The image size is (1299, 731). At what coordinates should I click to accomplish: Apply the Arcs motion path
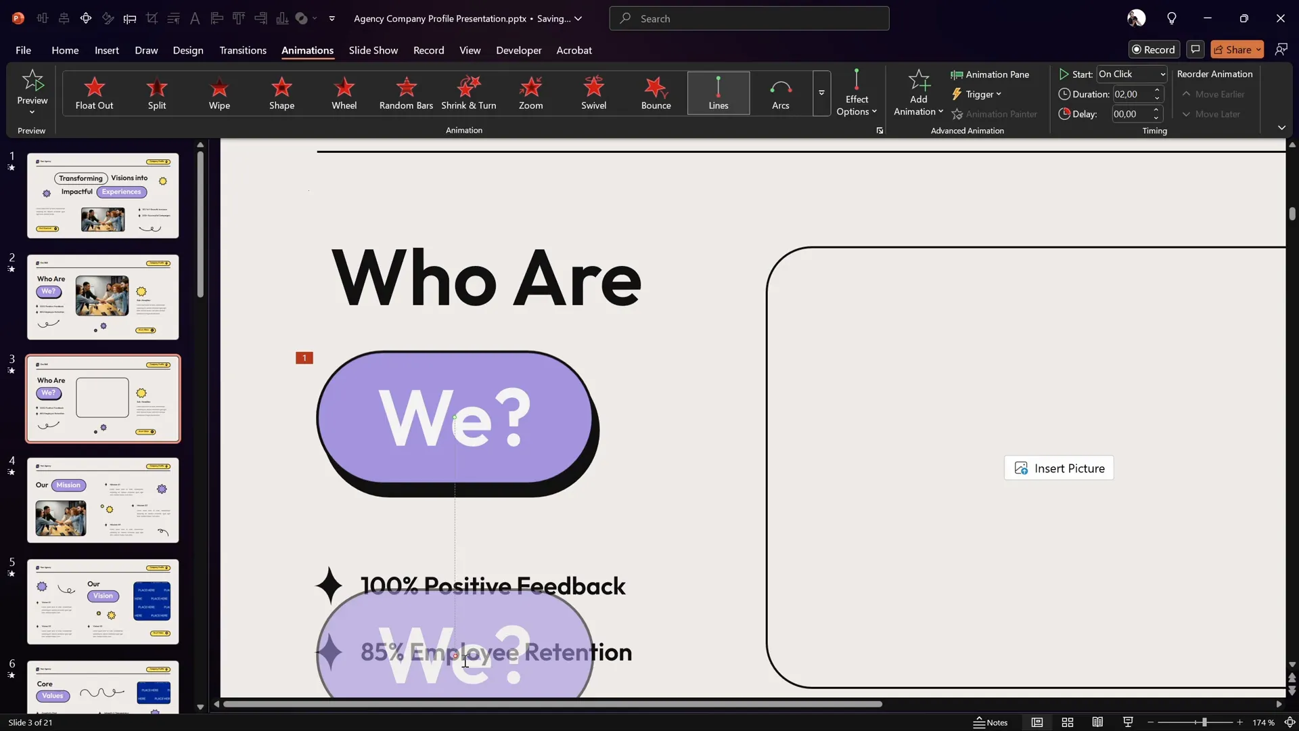tap(779, 93)
